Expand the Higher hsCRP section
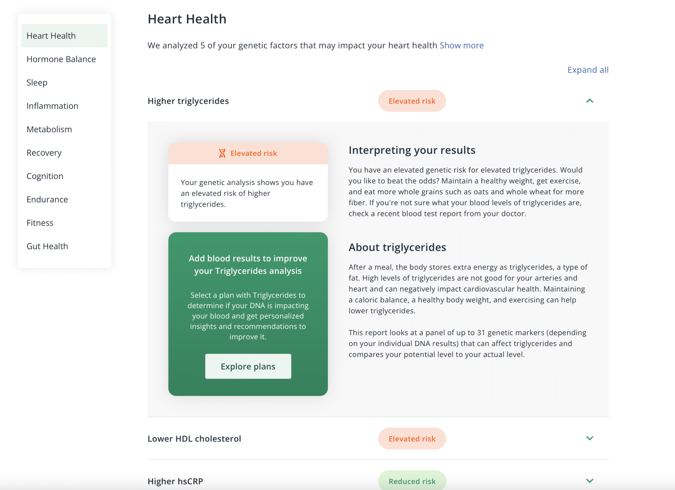 point(590,481)
